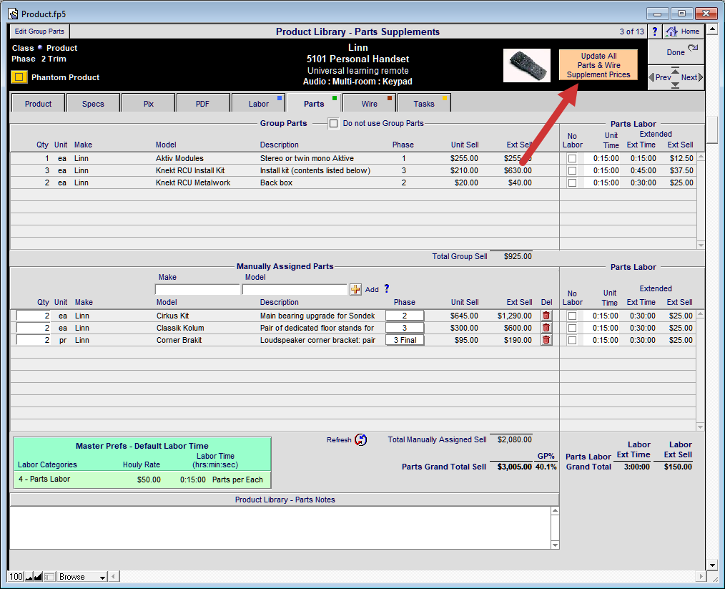Open the 3 Final phase field for Corner Brakit
725x589 pixels.
point(405,340)
